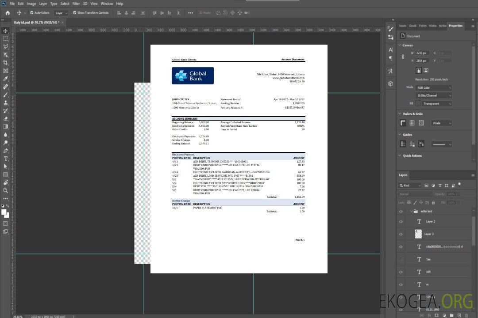This screenshot has height=318, width=478.
Task: Select the Horizontal Type tool
Action: click(x=6, y=159)
